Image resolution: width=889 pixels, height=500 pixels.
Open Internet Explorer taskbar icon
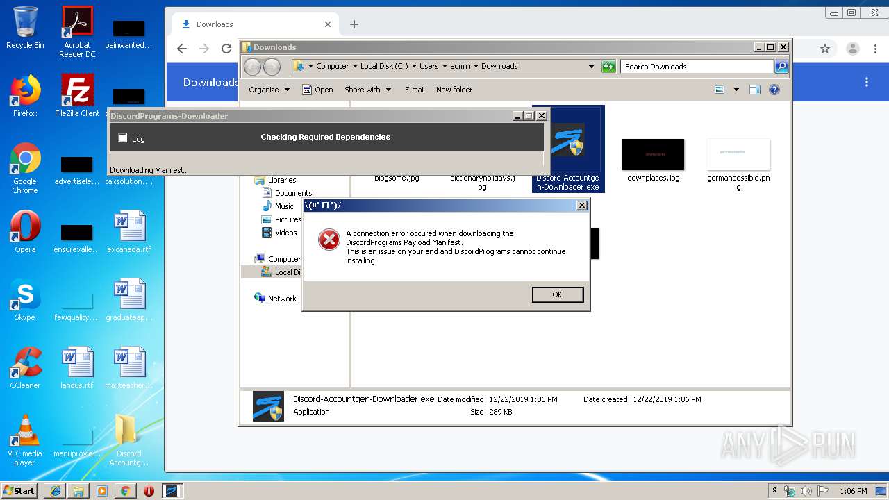56,490
